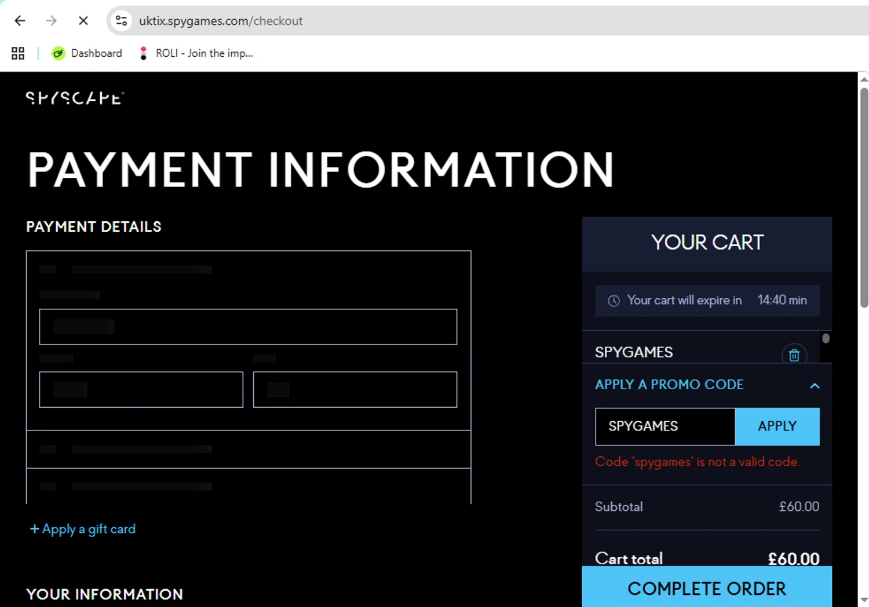Screen dimensions: 869x607
Task: Click the cart expiry clock icon
Action: click(614, 301)
